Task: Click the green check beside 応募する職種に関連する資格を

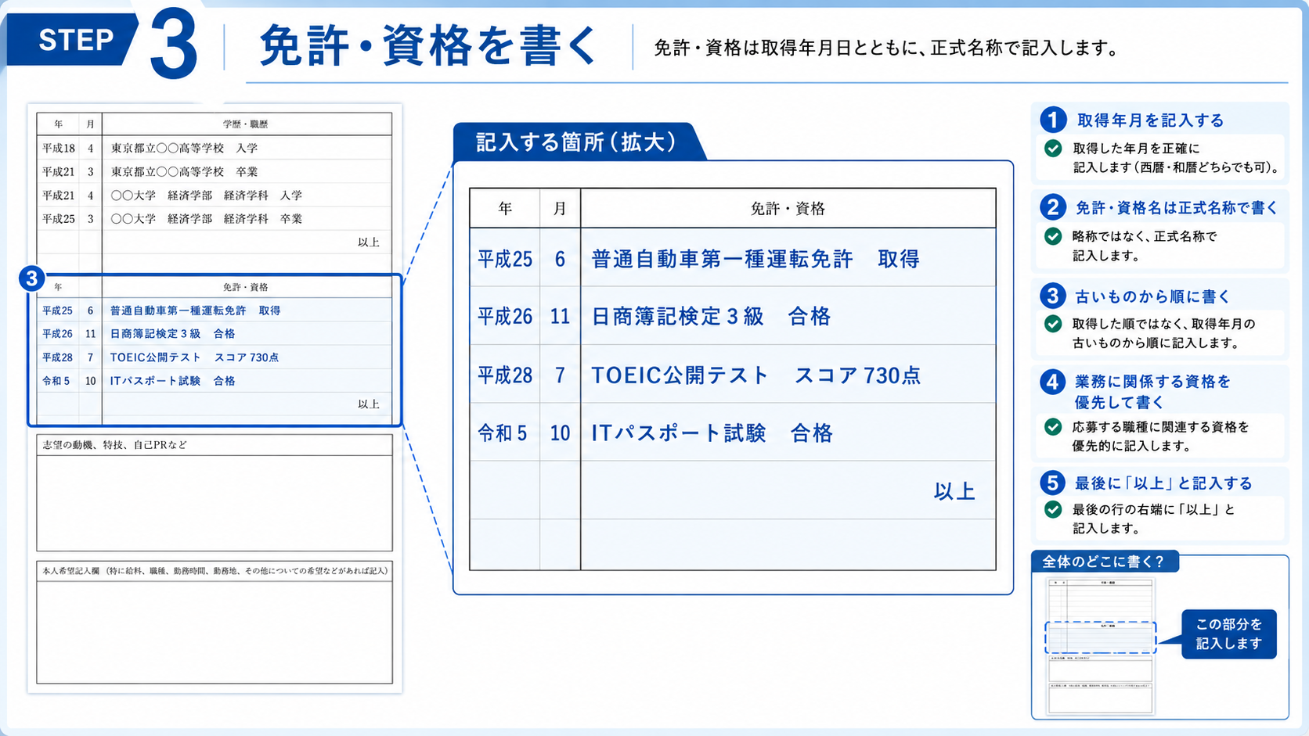Action: (x=1054, y=427)
